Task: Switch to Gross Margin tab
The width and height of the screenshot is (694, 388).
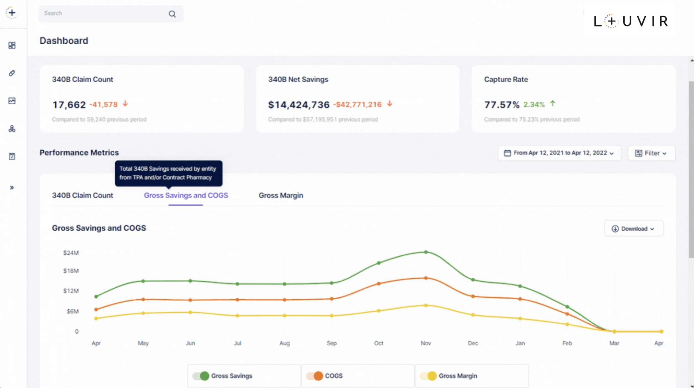Action: coord(281,195)
